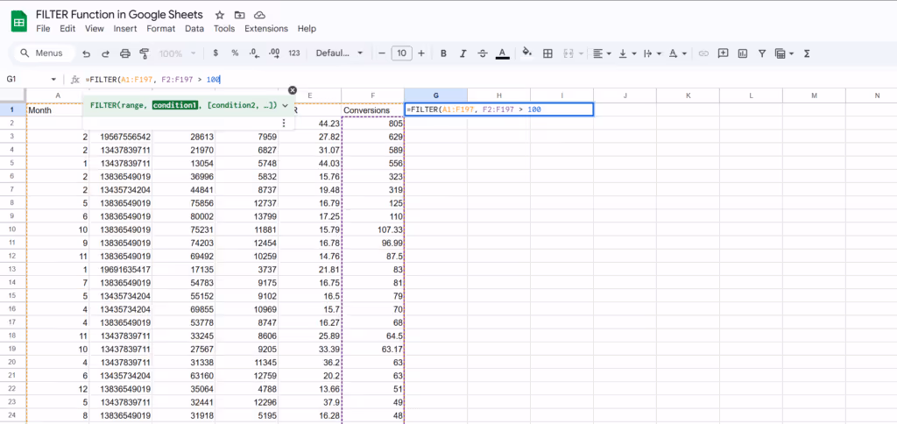Click the move to folder icon
Screen dimensions: 897x424
point(240,15)
